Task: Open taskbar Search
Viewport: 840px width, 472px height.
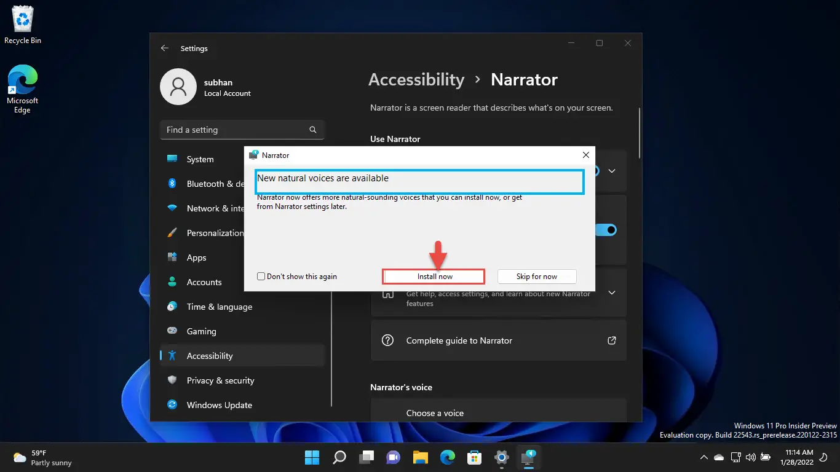Action: click(339, 457)
